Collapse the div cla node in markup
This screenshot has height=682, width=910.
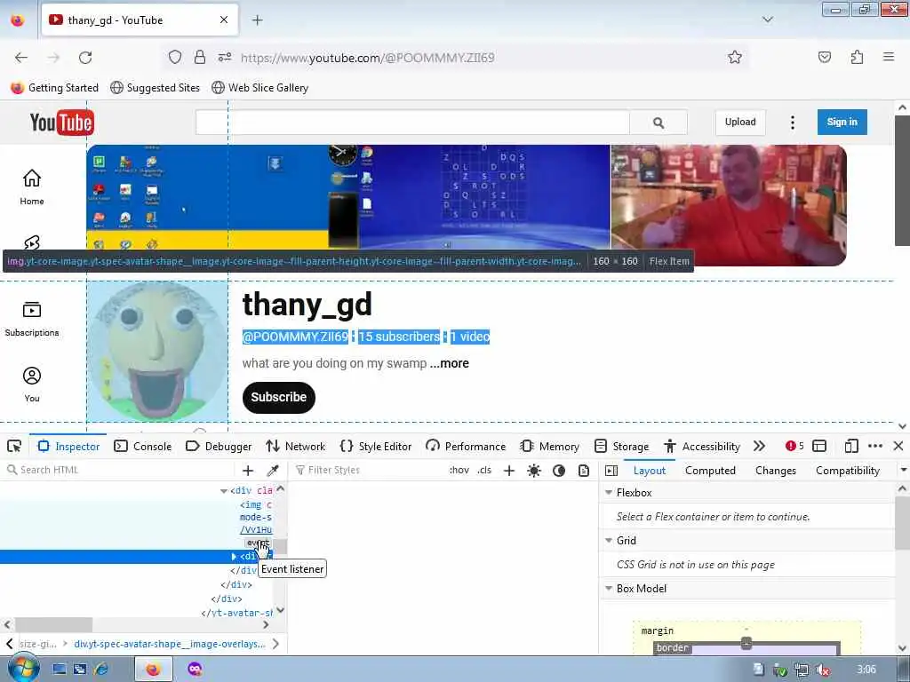coord(223,490)
